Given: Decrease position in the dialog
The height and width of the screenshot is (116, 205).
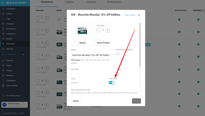Looking at the screenshot, I should (x=99, y=30).
